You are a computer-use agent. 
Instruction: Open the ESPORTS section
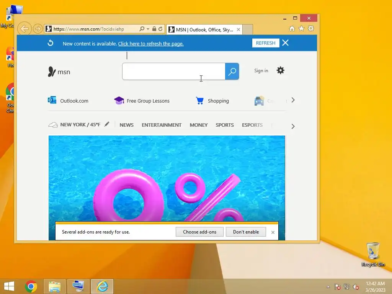coord(252,125)
